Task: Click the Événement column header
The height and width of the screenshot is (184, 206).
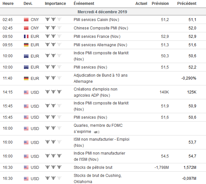Action: tap(84, 4)
